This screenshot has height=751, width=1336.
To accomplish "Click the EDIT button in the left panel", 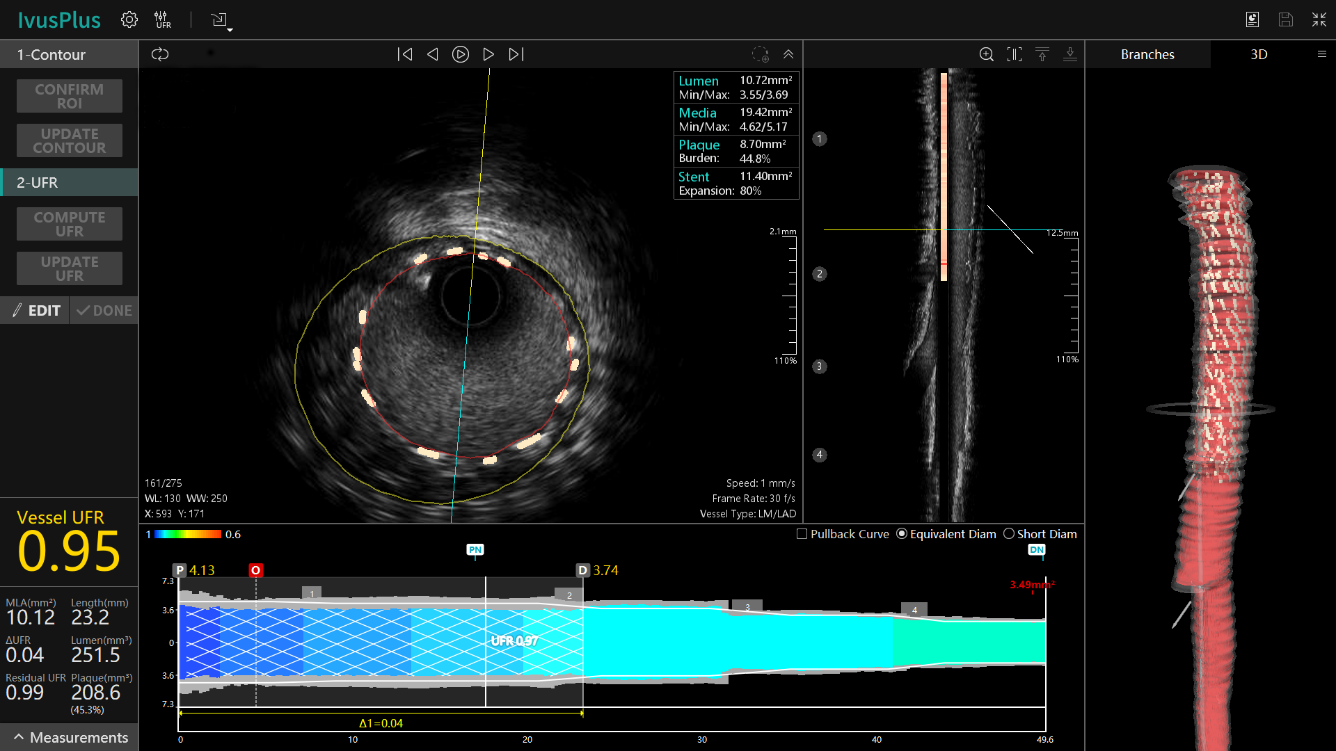I will point(35,310).
